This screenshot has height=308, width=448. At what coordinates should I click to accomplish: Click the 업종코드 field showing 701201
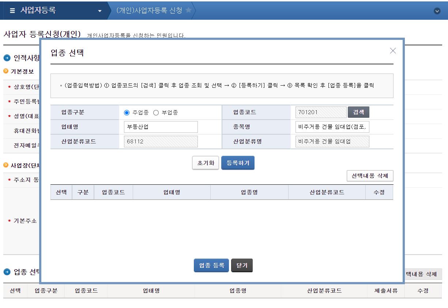[x=321, y=112]
